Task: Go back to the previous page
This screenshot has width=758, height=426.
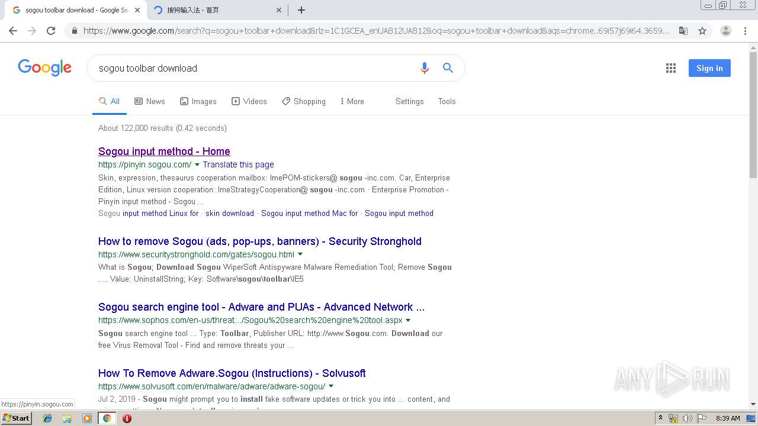Action: [13, 31]
